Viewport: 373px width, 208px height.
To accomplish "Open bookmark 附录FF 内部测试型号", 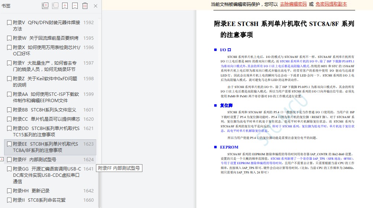I will coord(35,159).
